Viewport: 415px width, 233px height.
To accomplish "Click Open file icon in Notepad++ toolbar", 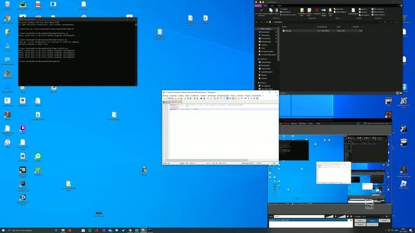I will 167,98.
